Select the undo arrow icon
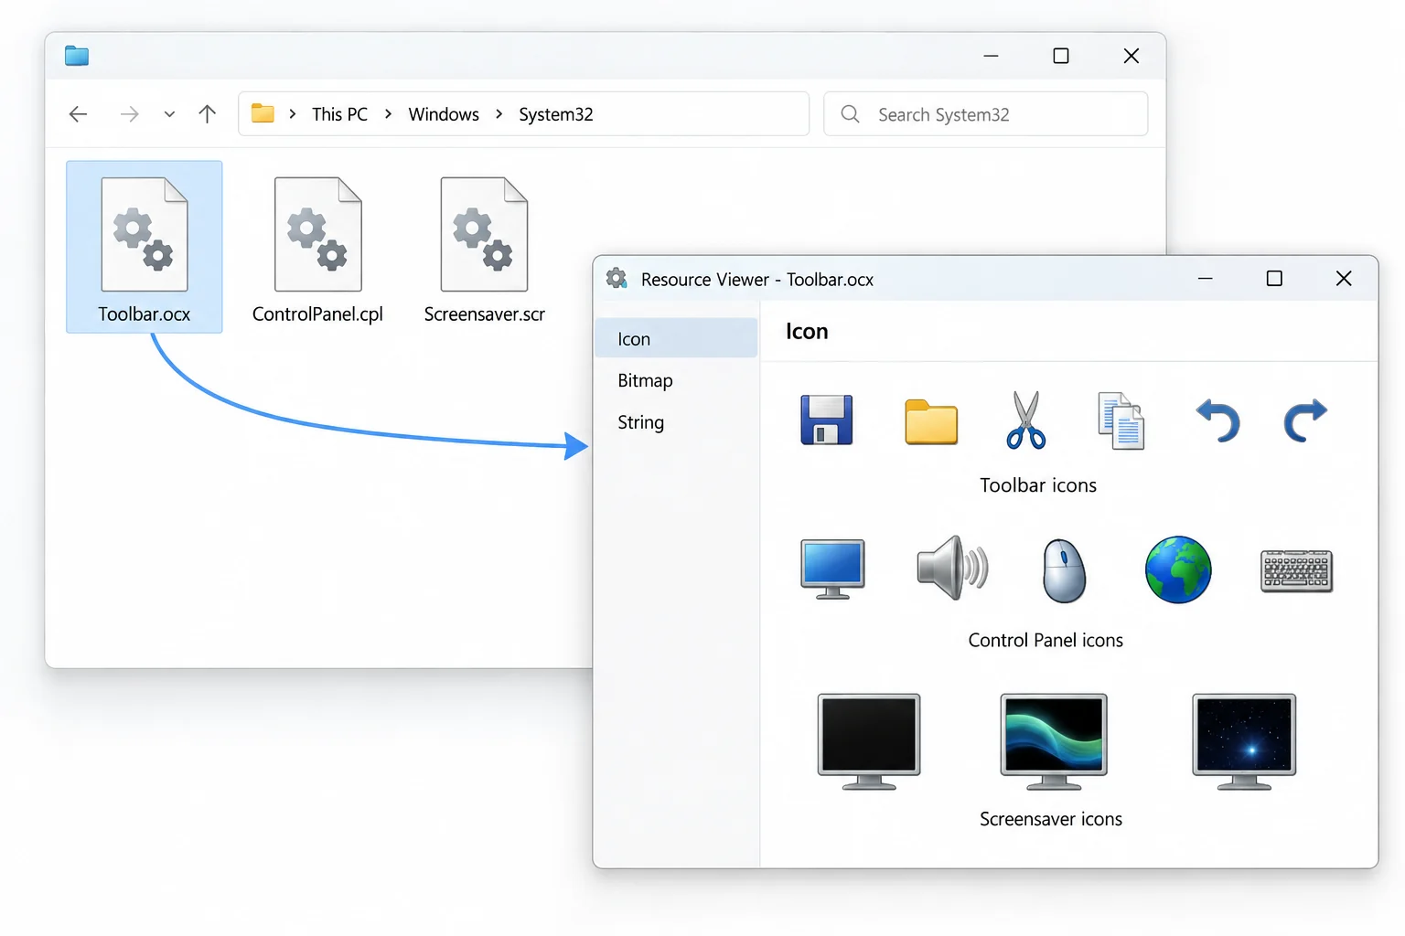1405x936 pixels. click(x=1218, y=420)
